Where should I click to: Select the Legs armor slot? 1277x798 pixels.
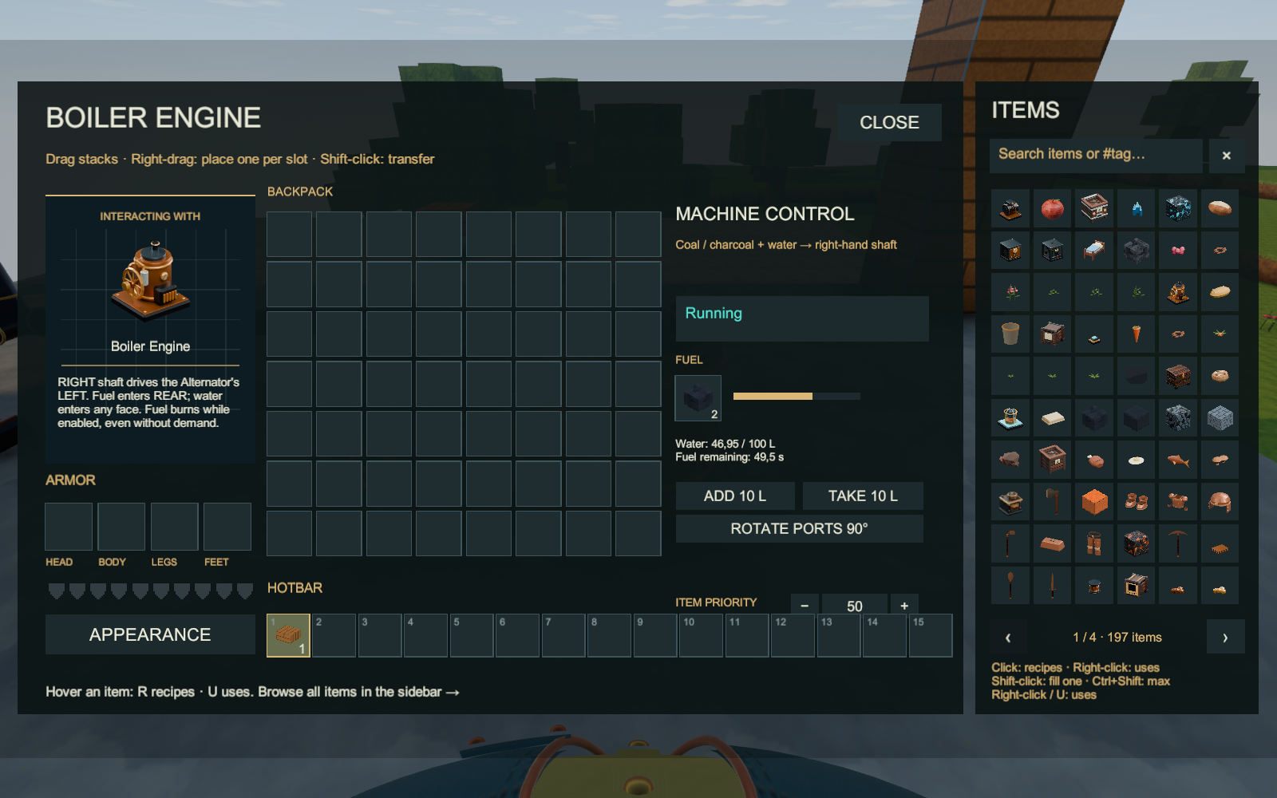click(x=174, y=527)
